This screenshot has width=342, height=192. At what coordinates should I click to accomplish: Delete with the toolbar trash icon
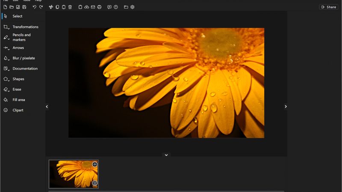click(70, 7)
